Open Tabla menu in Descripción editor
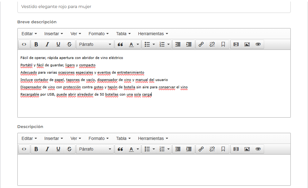 click(x=123, y=138)
